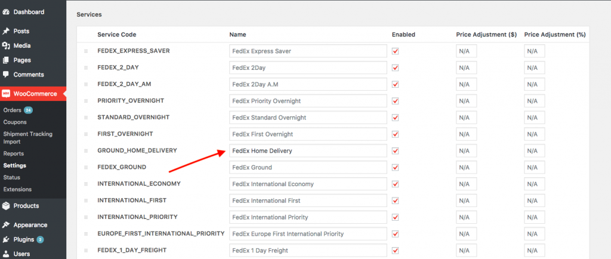Click the FEDEX_GROUND service code text
Screen dimensions: 611x259
(122, 167)
